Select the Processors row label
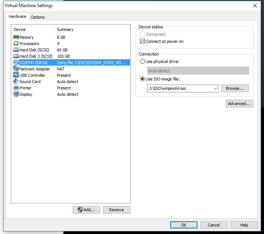The image size is (264, 234). [29, 44]
